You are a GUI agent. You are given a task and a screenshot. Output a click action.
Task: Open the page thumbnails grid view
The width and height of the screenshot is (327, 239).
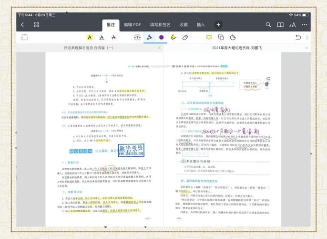click(37, 25)
